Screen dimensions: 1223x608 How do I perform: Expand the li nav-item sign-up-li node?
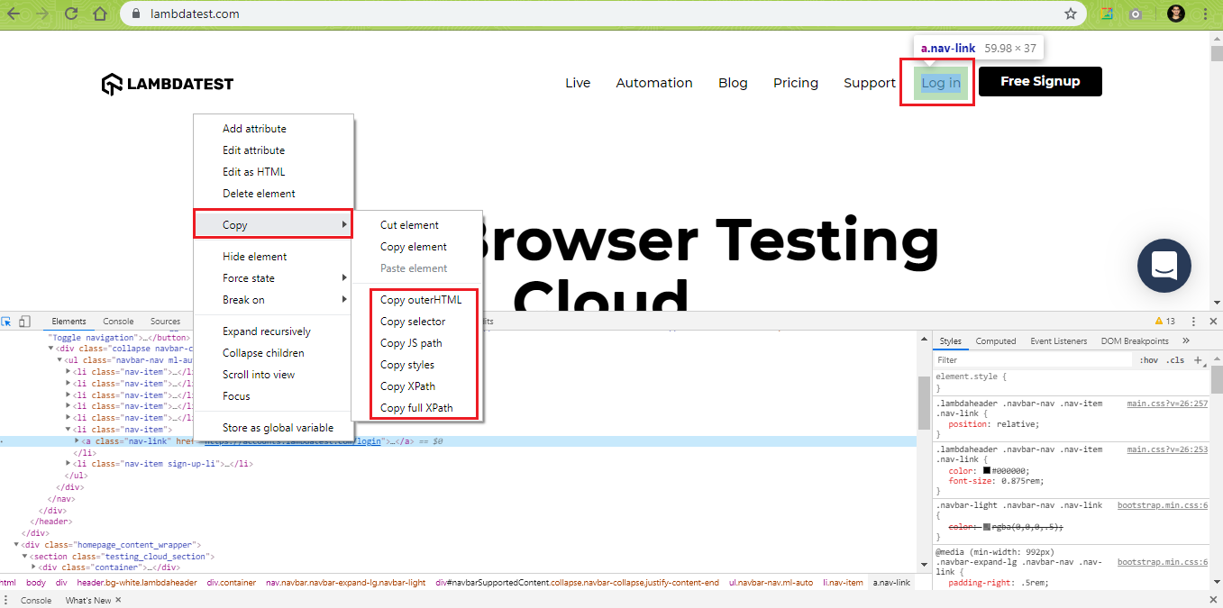pos(68,464)
